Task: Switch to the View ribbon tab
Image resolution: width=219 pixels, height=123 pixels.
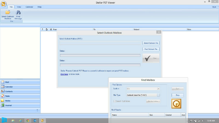Action: coord(19,7)
